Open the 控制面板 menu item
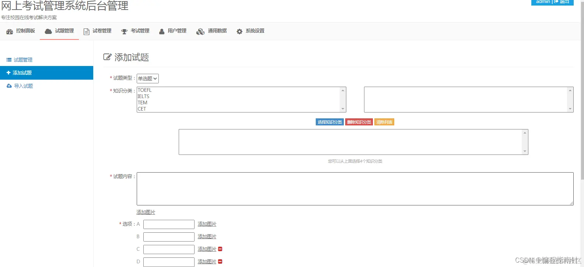 coord(25,31)
